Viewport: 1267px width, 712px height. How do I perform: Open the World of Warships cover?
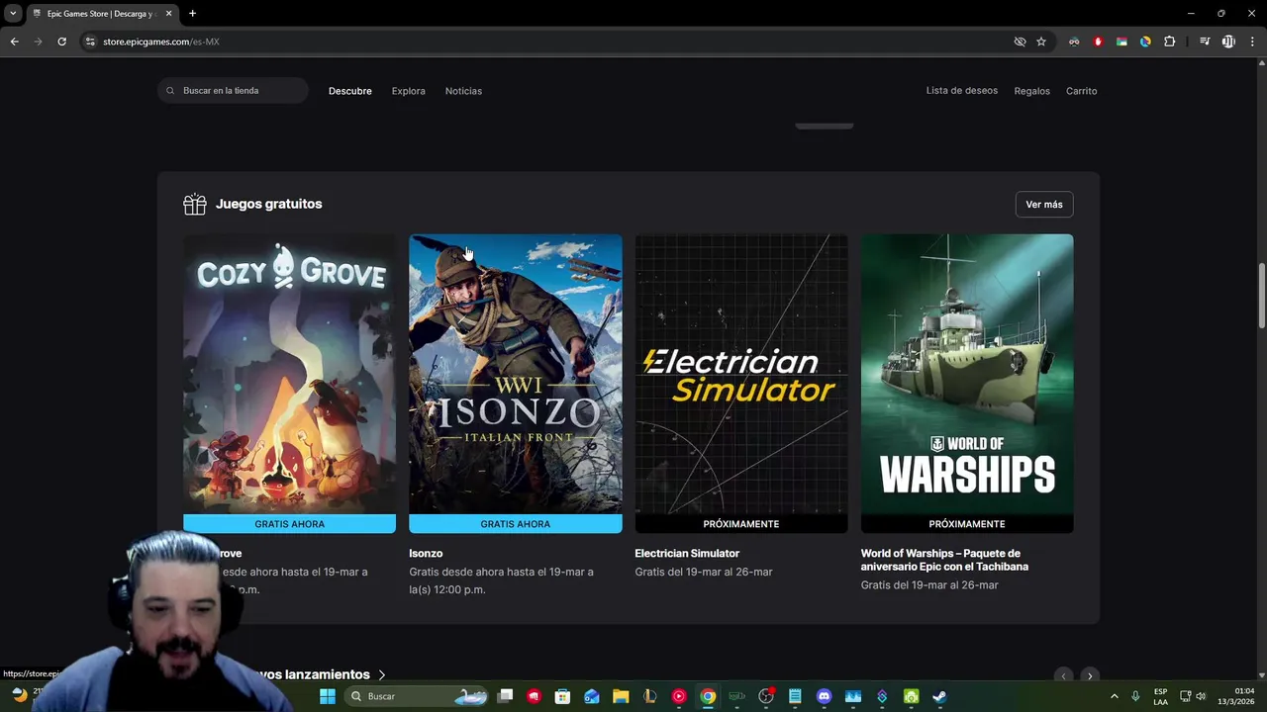point(967,374)
